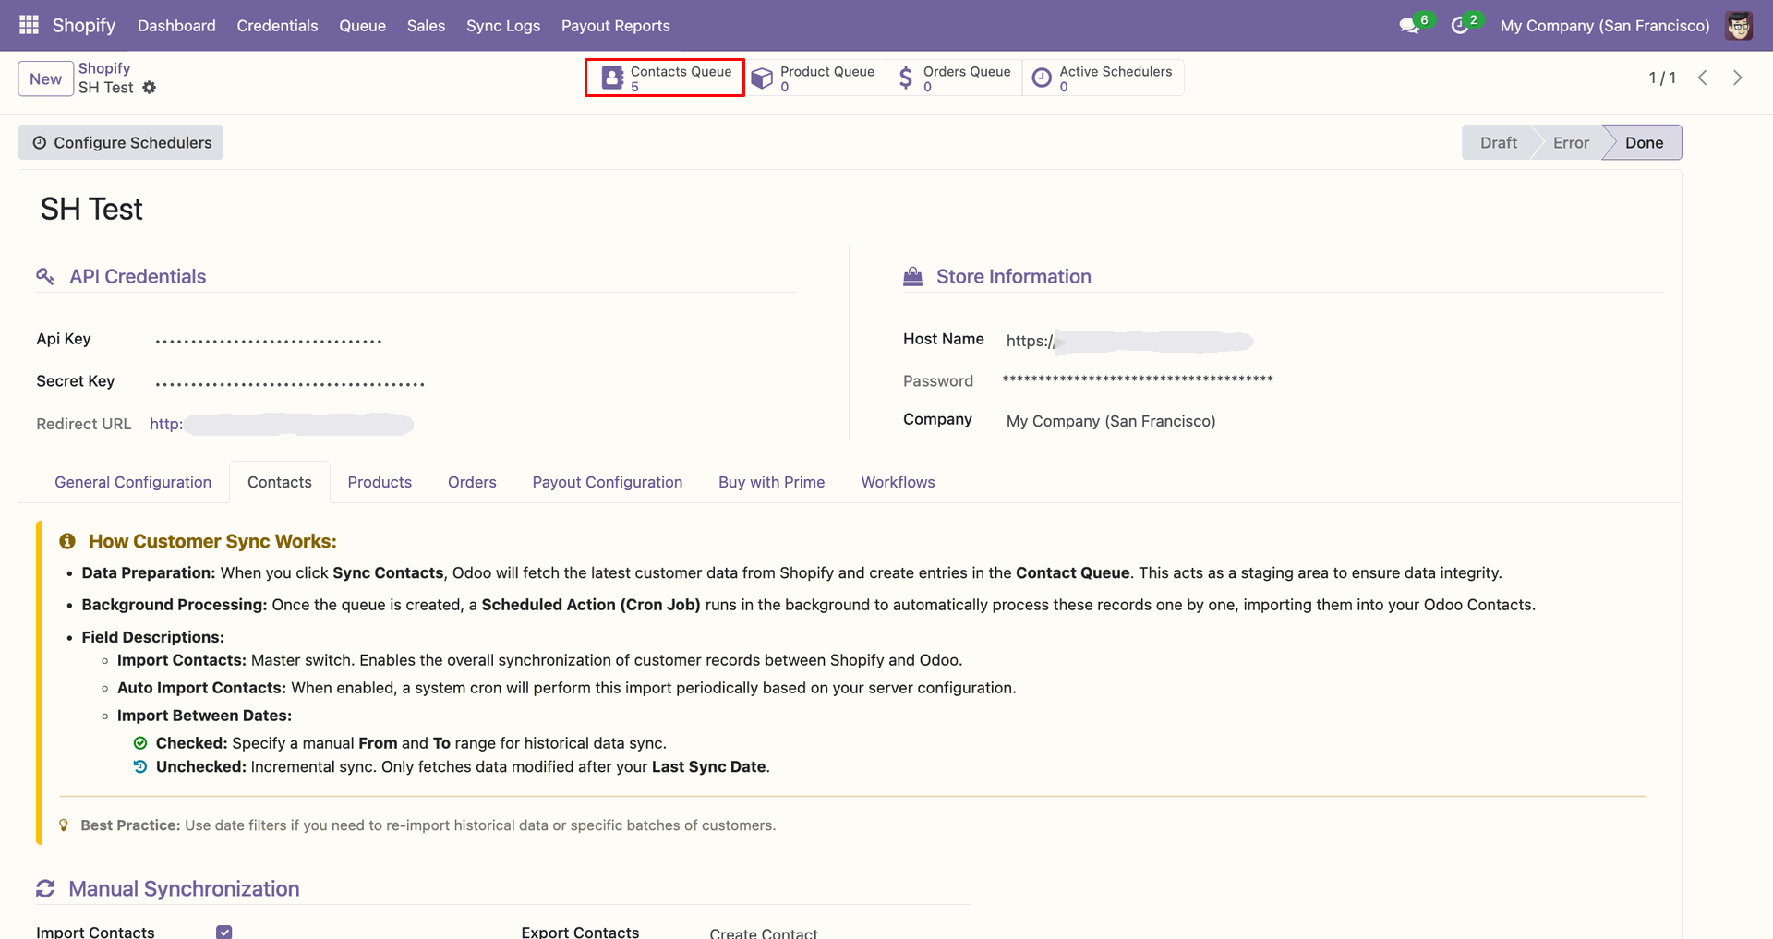Open the Queue menu
This screenshot has height=939, width=1773.
[x=362, y=26]
